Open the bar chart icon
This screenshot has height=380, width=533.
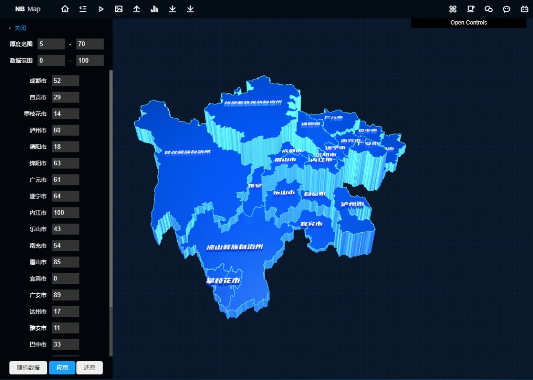pyautogui.click(x=154, y=9)
